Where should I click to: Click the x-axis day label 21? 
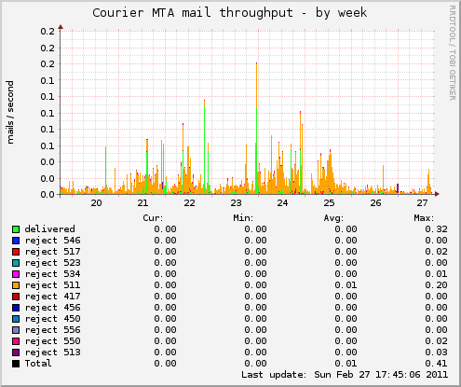[x=142, y=203]
